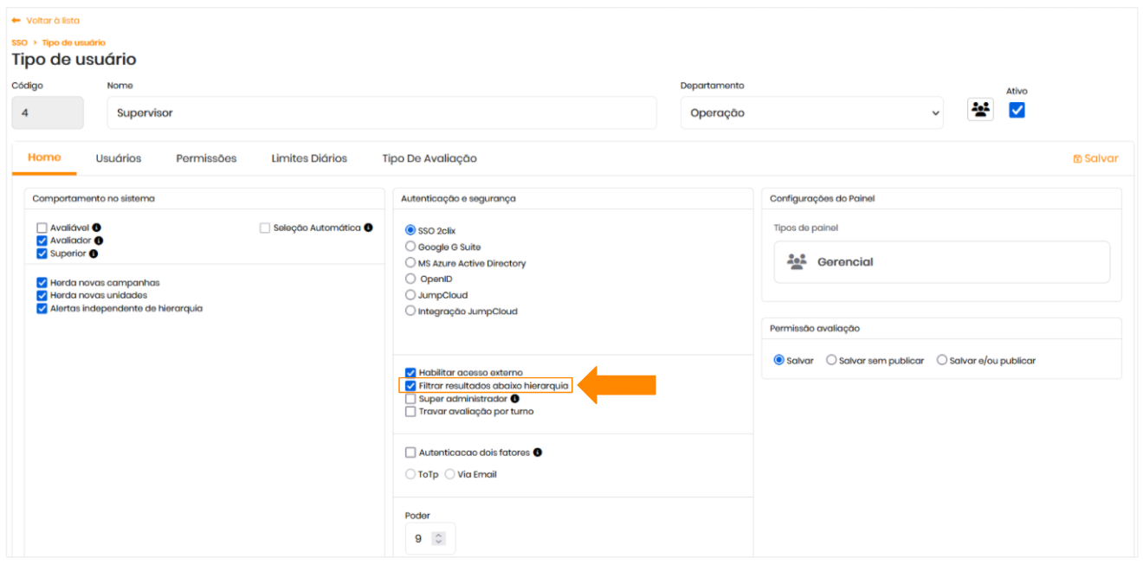Viewport: 1143px width, 565px height.
Task: Click info icon beside Super administrador
Action: click(x=515, y=399)
